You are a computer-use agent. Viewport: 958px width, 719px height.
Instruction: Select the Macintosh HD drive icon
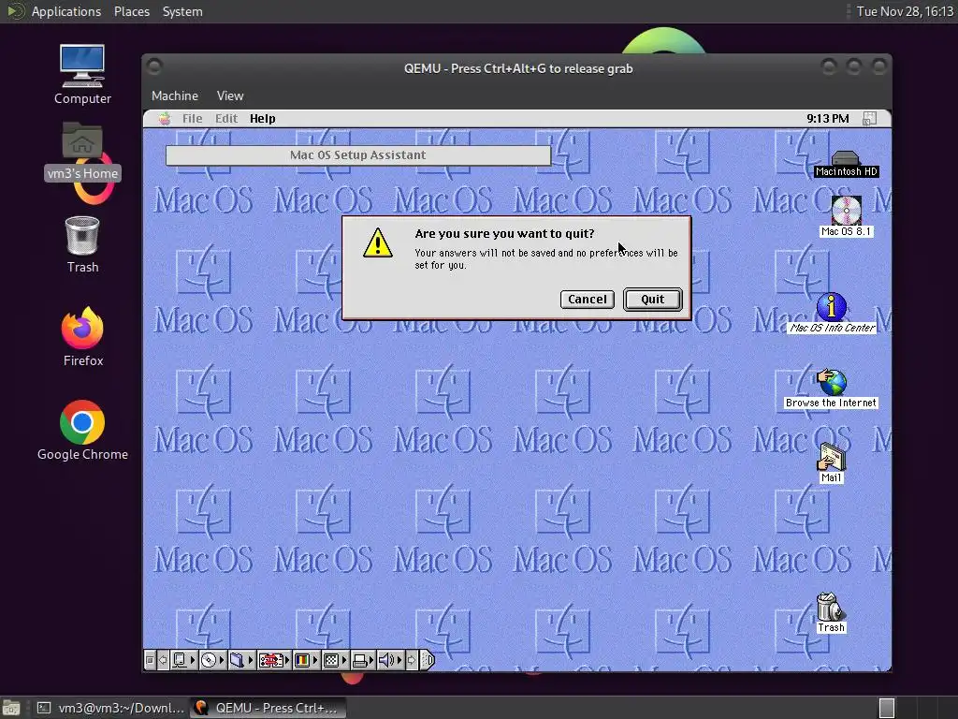click(846, 164)
